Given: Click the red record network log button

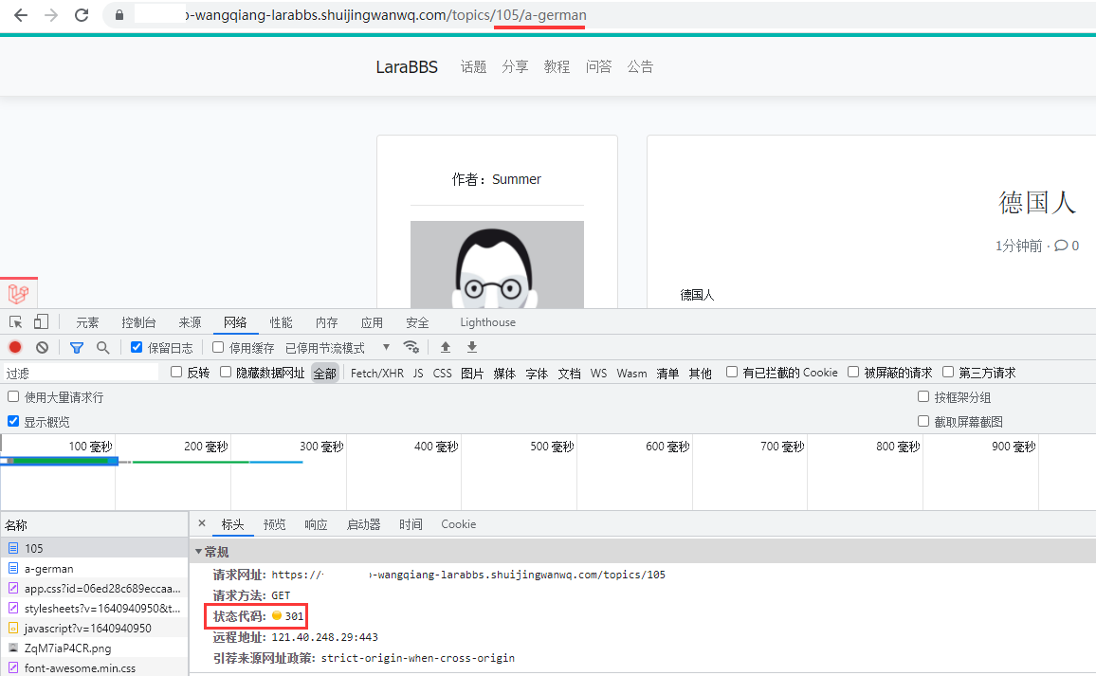Looking at the screenshot, I should click(x=15, y=348).
